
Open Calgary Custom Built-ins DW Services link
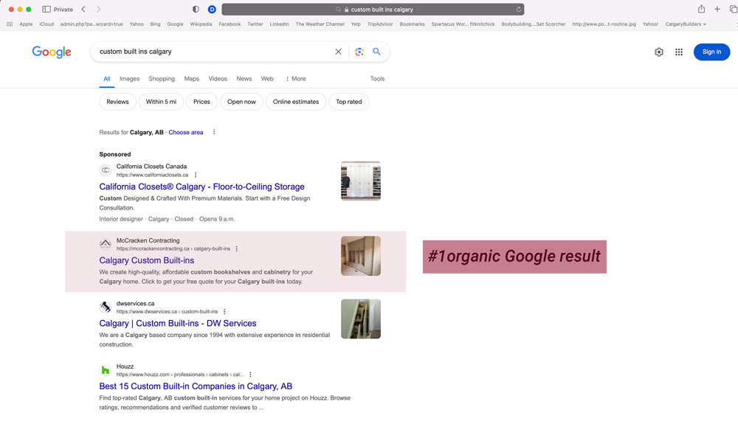pyautogui.click(x=178, y=324)
